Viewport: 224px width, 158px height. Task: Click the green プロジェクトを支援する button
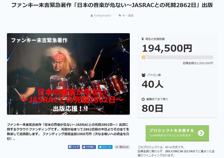(x=177, y=133)
